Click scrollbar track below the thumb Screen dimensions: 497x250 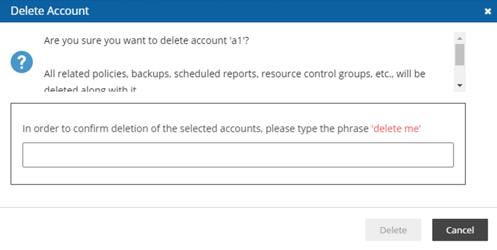pos(459,73)
